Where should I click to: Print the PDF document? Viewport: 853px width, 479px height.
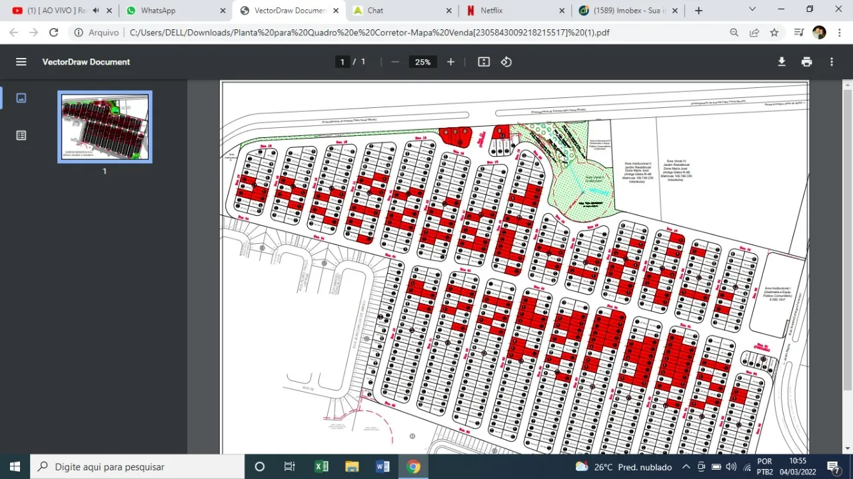[x=807, y=62]
